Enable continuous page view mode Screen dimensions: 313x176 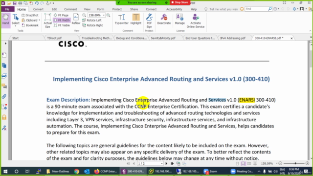click(243, 164)
